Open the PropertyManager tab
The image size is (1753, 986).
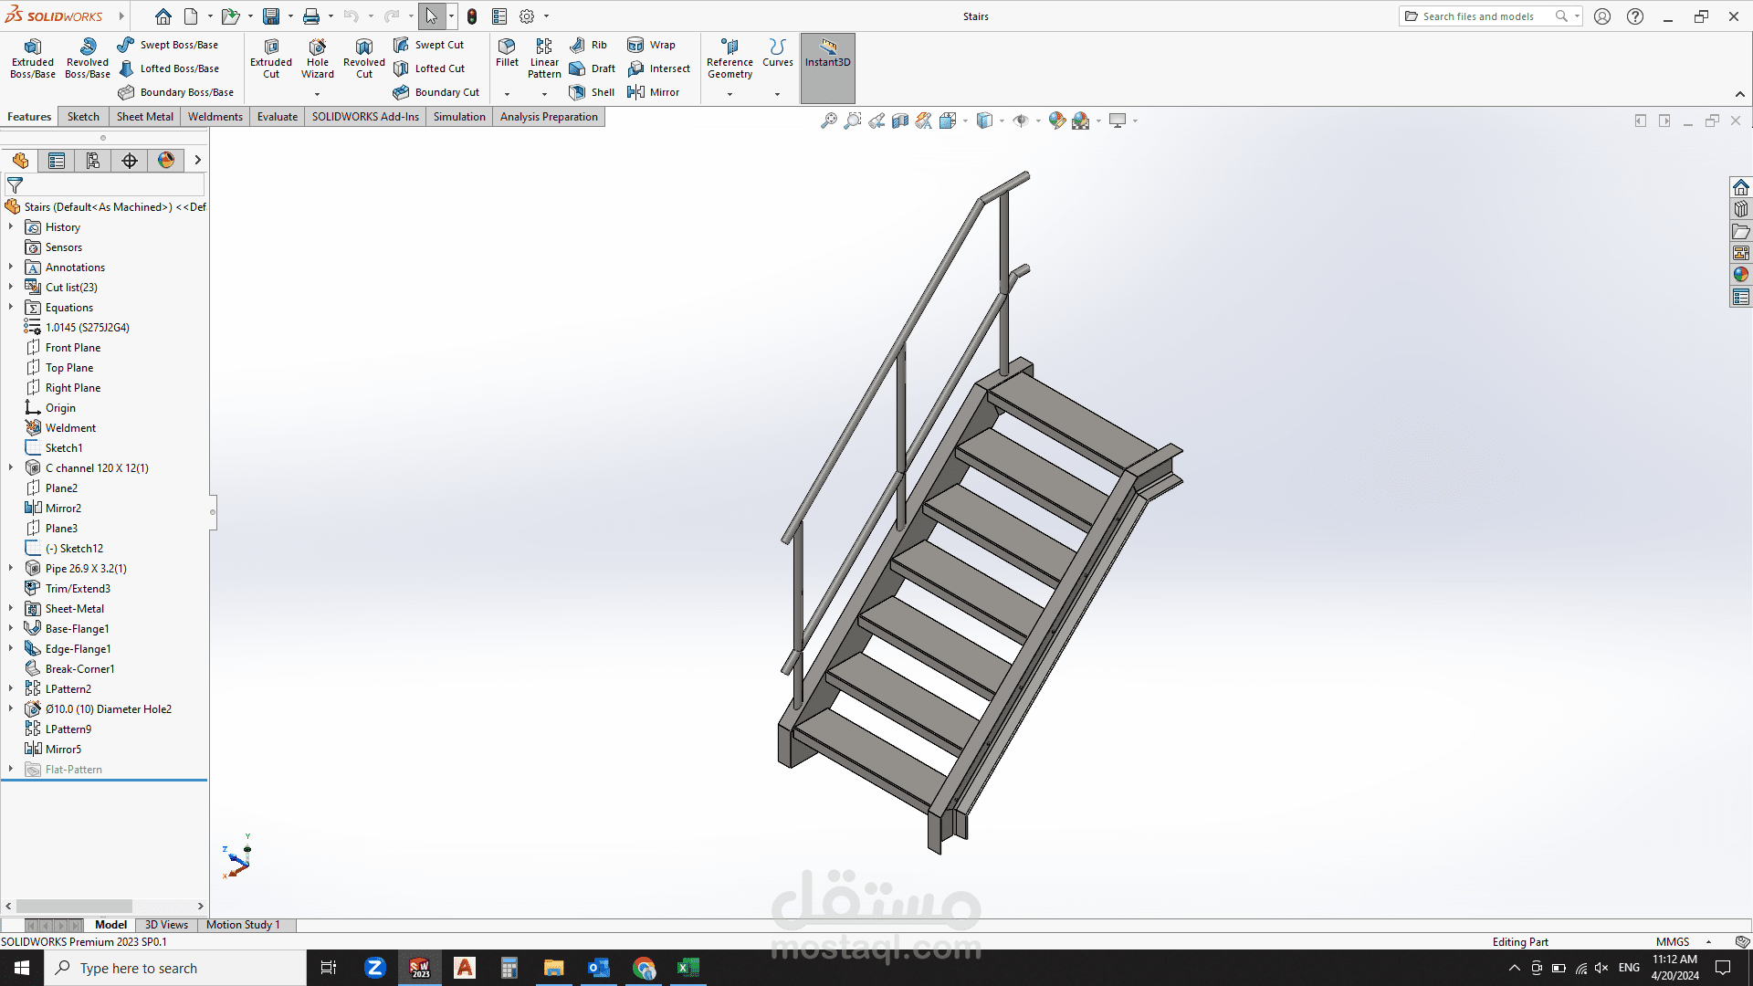click(x=57, y=161)
